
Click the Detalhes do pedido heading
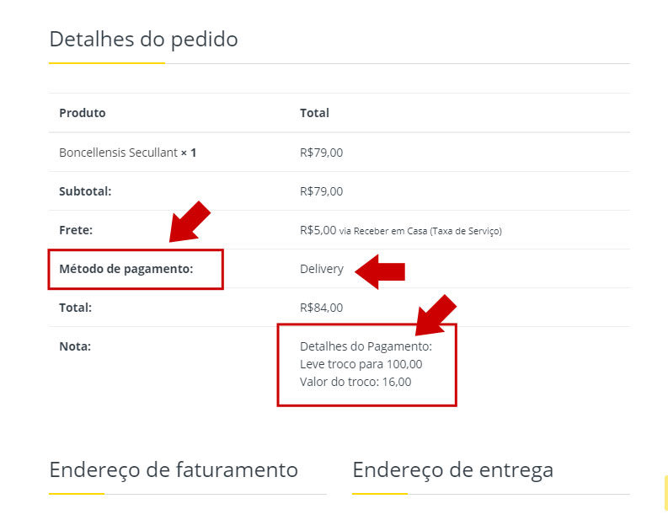click(x=143, y=39)
